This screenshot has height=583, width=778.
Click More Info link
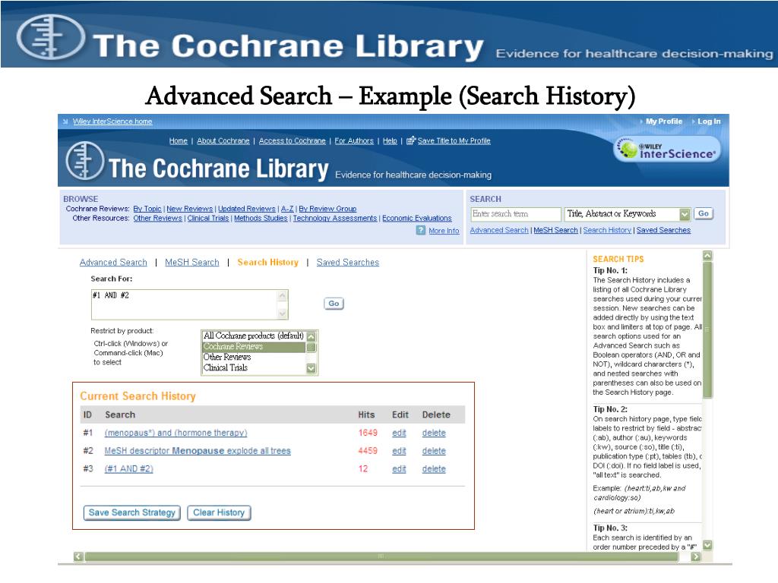[x=444, y=231]
